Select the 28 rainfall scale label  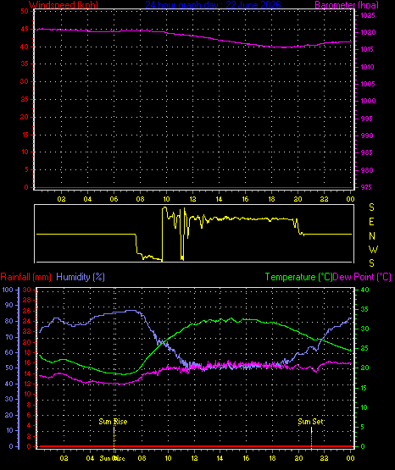coord(27,300)
